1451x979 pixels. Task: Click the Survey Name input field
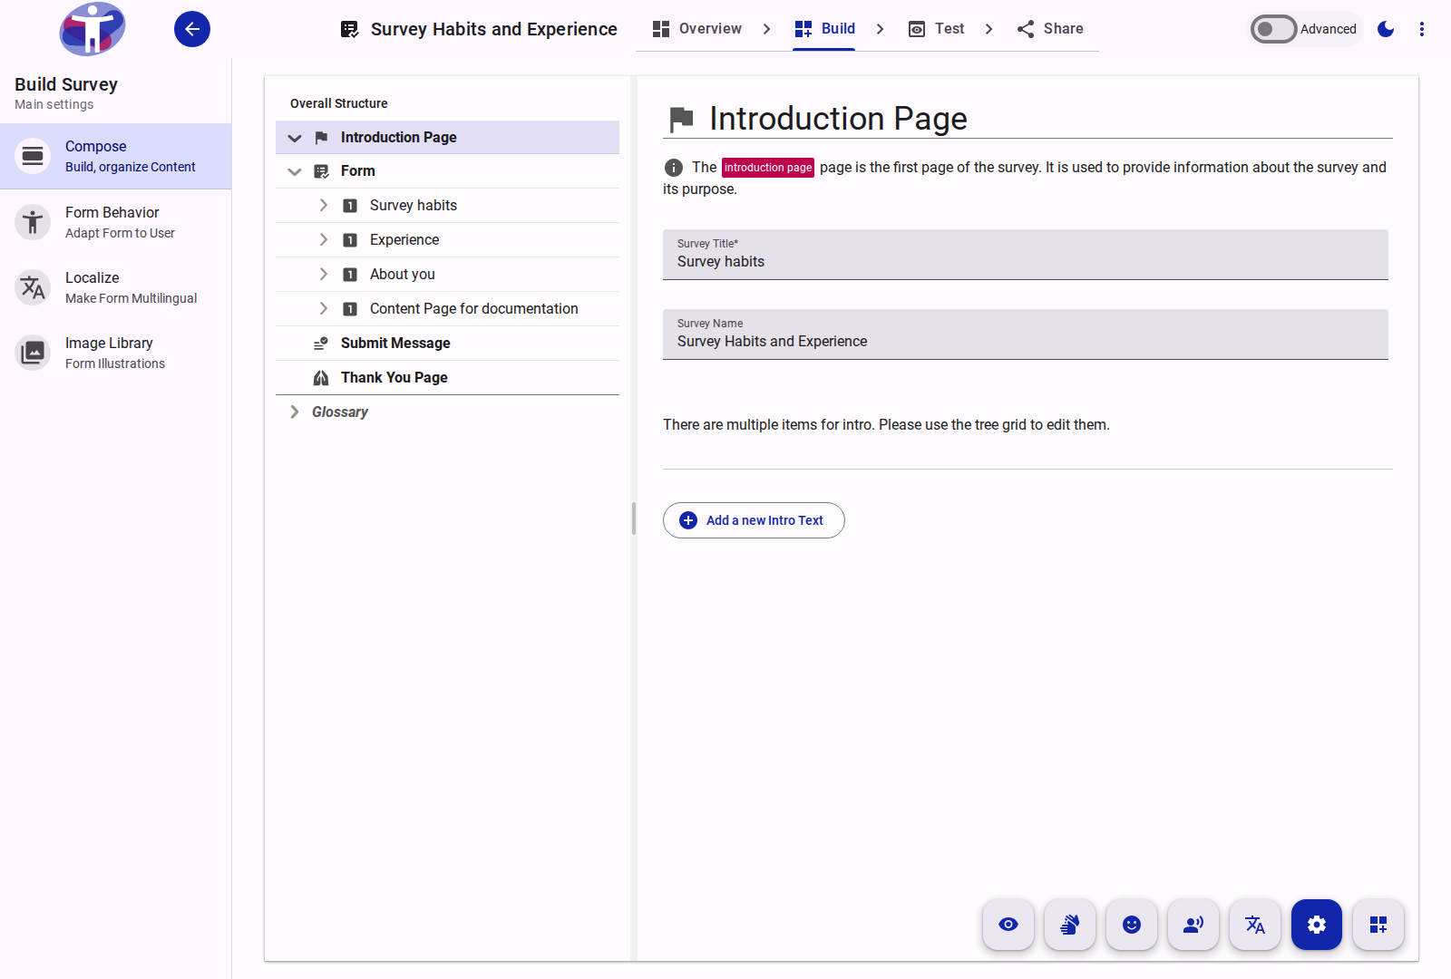pyautogui.click(x=1026, y=334)
